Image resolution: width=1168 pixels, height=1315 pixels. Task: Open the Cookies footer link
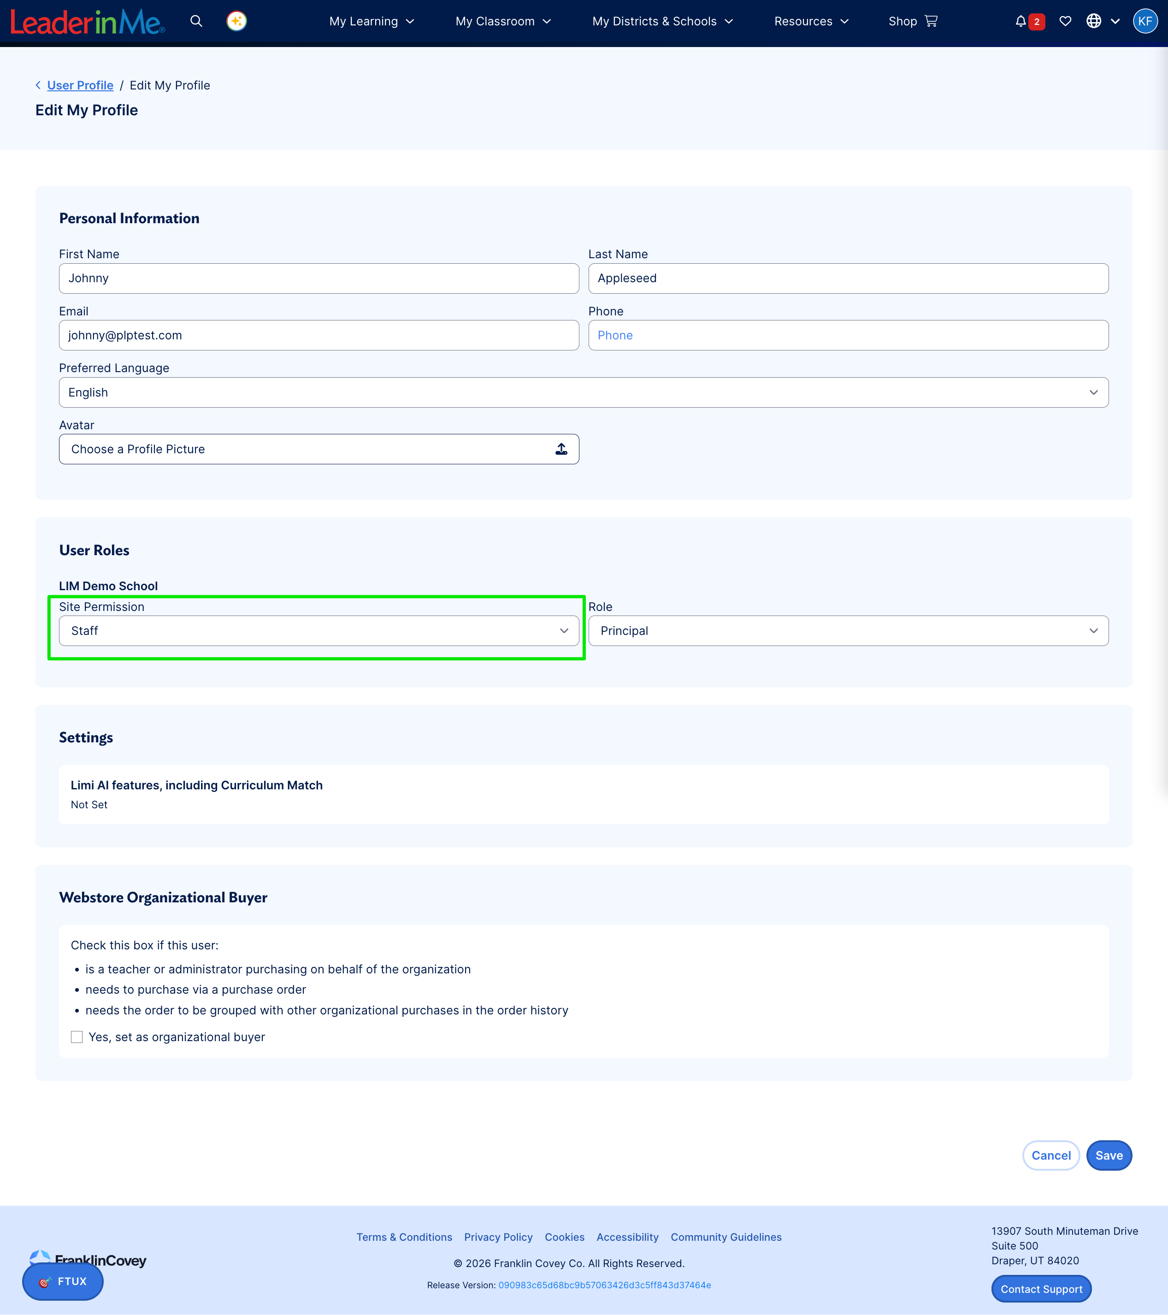click(x=565, y=1237)
